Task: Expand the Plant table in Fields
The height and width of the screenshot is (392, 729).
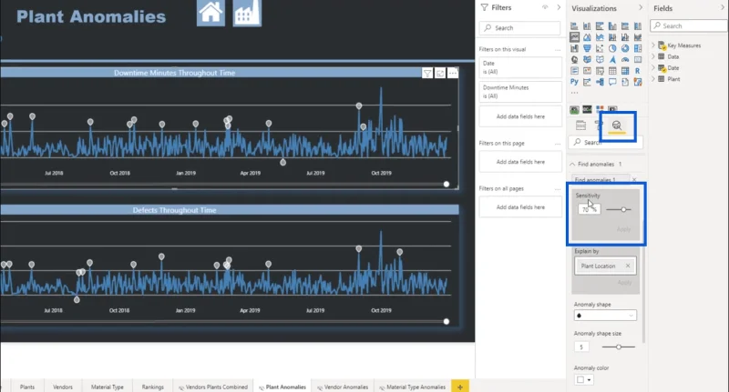Action: pos(653,79)
